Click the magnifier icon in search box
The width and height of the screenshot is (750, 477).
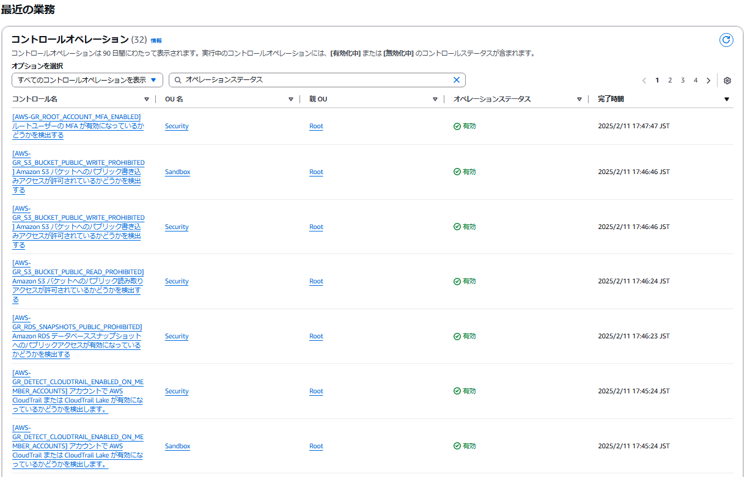(x=178, y=80)
